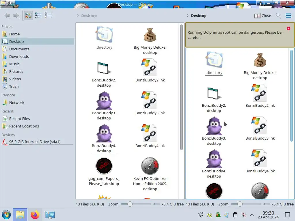Screen dimensions: 295x221
Task: Open the hamburger menu
Action: 288,16
